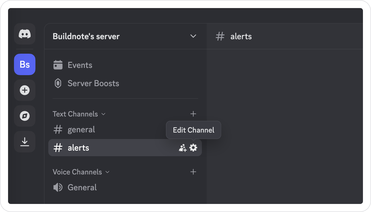
Task: Click the Download Apps arrow icon
Action: coord(25,142)
